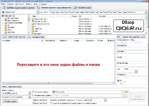Image resolution: width=149 pixels, height=106 pixels.
Task: Toggle Включить ID3 V2 checkbox
Action: [x=33, y=103]
